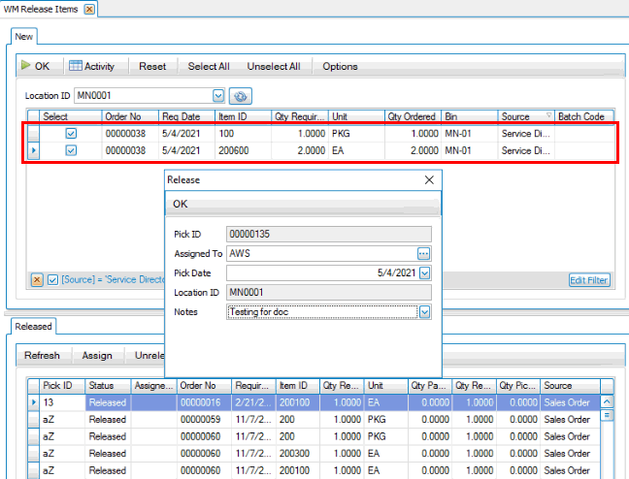Viewport: 629px width, 479px height.
Task: Open the Pick Date calendar dropdown
Action: pos(424,273)
